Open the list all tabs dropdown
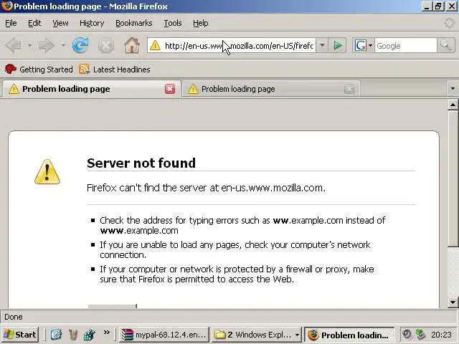This screenshot has width=459, height=344. pyautogui.click(x=453, y=89)
